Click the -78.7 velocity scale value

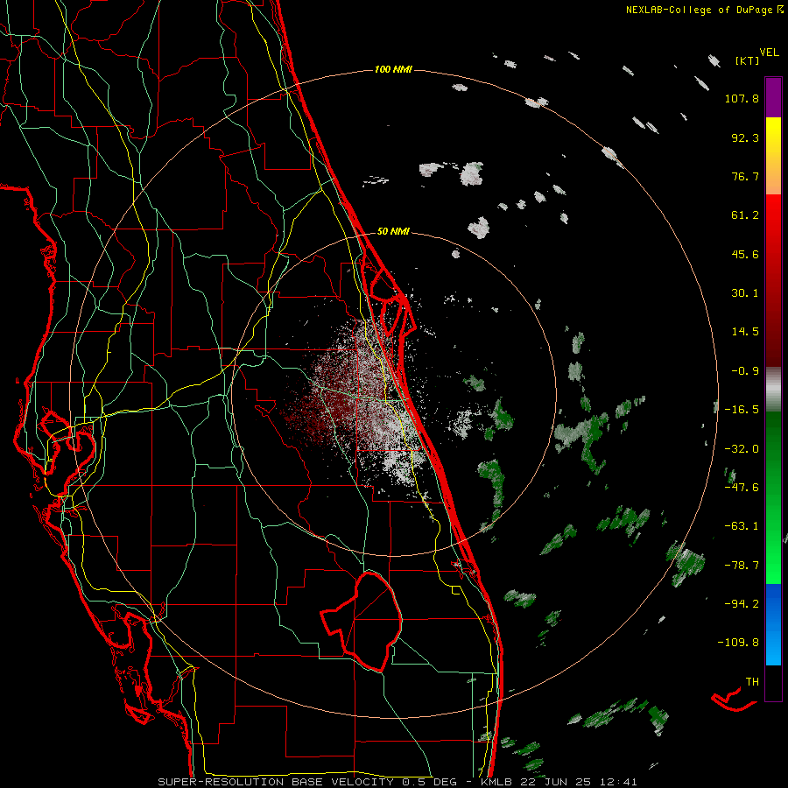[x=742, y=566]
